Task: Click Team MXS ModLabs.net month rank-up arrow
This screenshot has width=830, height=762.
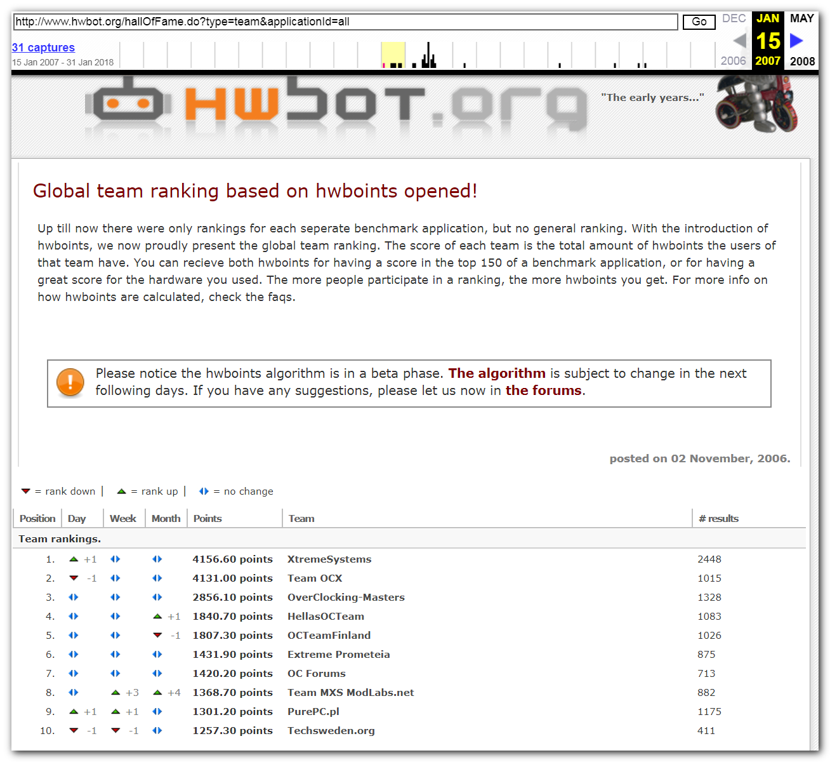Action: tap(157, 693)
